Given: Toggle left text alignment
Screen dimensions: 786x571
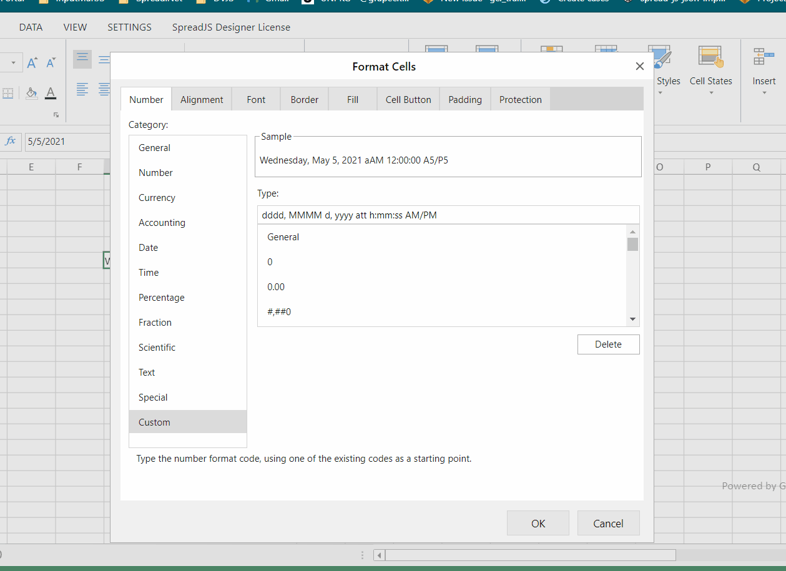Looking at the screenshot, I should pos(82,89).
